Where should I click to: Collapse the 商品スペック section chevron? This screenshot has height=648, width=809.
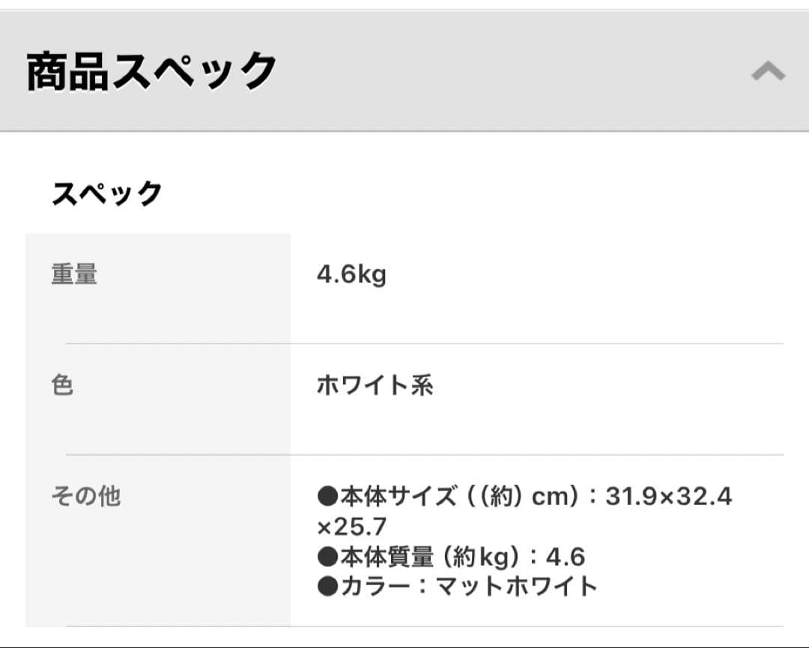point(768,72)
